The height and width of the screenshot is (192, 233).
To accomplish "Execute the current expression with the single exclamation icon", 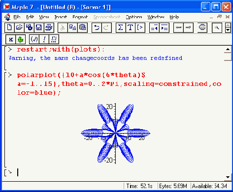I will (44, 39).
